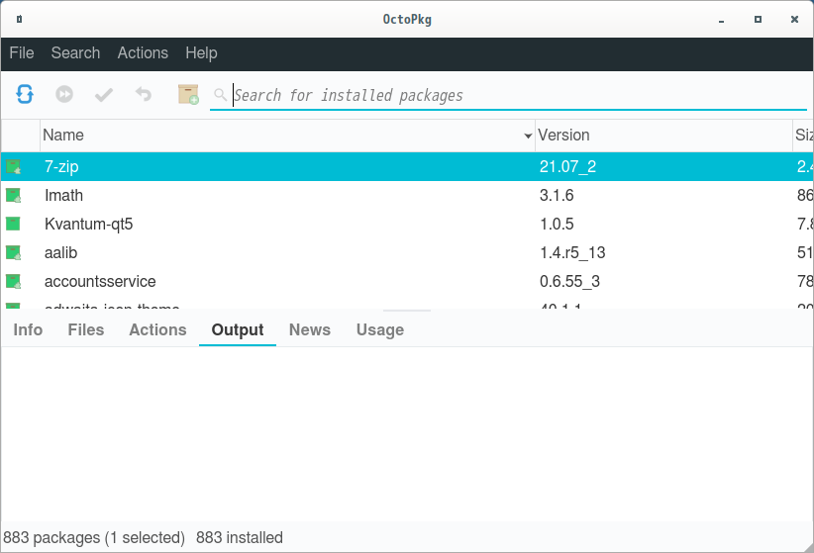Click the commit checkmark icon
The height and width of the screenshot is (553, 814).
coord(104,94)
